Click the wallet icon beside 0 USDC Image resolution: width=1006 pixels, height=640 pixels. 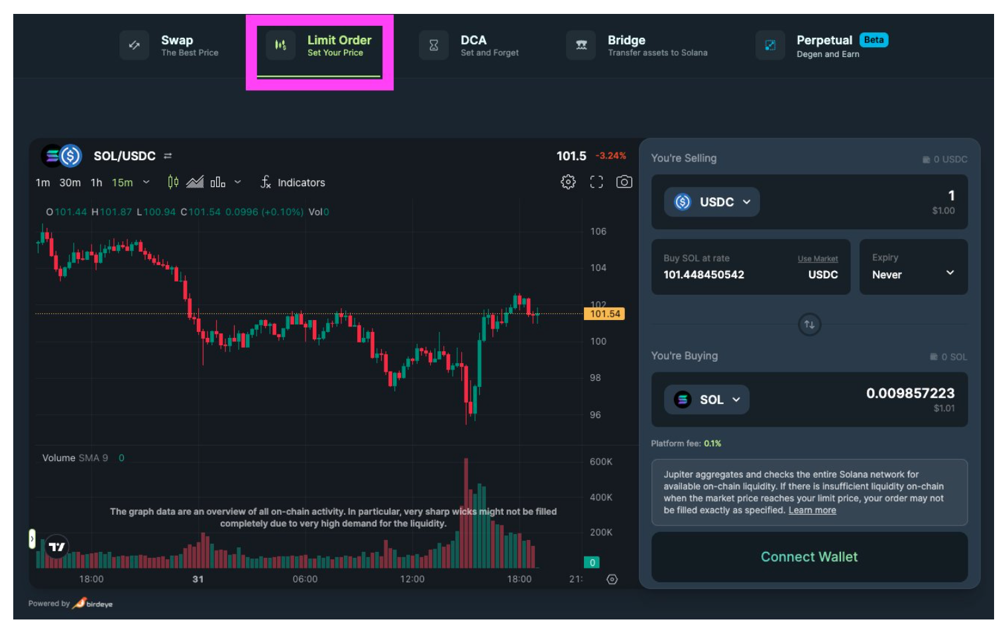tap(926, 160)
